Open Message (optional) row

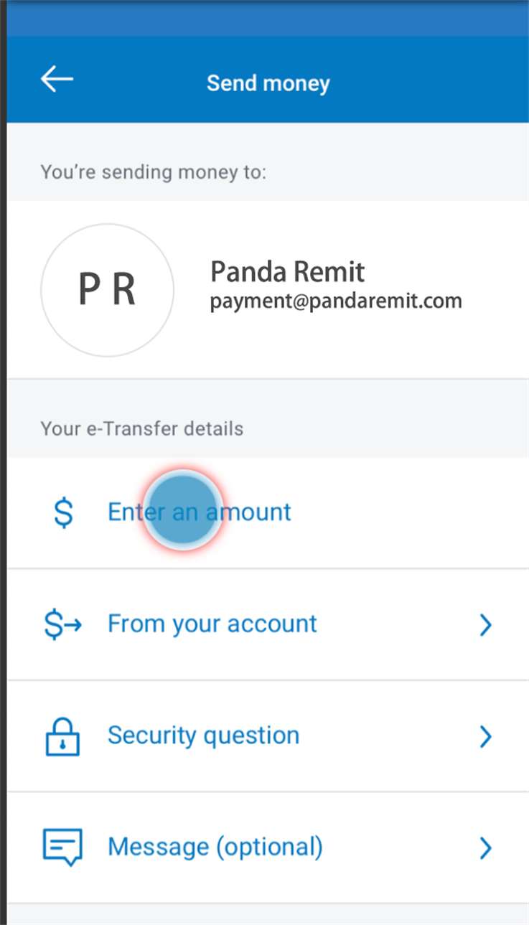(268, 847)
